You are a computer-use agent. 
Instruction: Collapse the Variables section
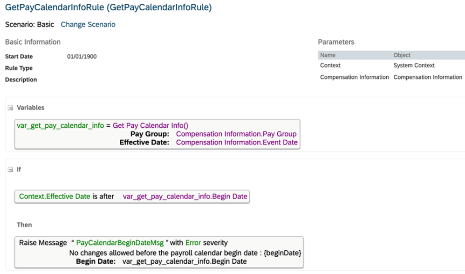(10, 108)
